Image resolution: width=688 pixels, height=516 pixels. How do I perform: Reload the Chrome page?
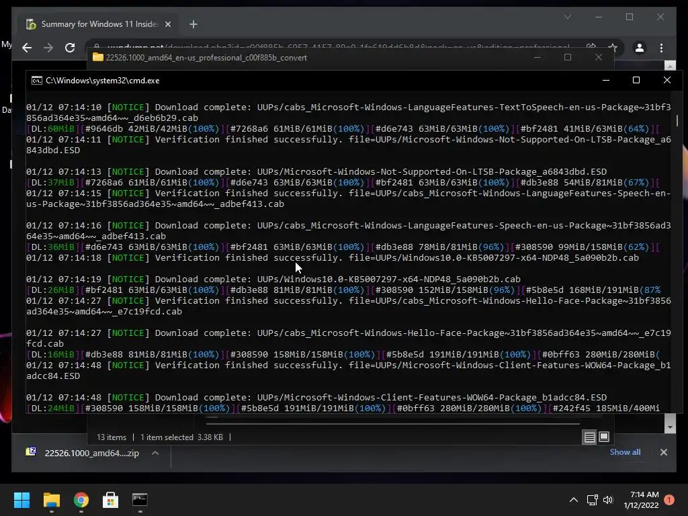[x=70, y=48]
